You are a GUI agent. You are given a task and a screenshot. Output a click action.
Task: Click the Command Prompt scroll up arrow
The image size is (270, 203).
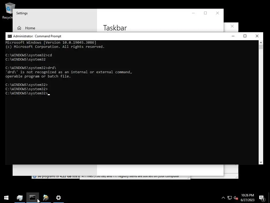(x=261, y=43)
